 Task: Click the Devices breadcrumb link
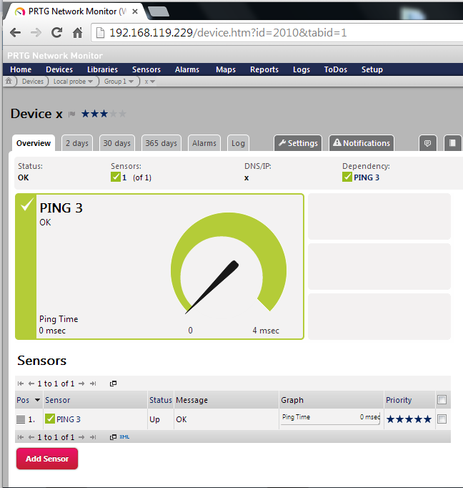coord(33,82)
